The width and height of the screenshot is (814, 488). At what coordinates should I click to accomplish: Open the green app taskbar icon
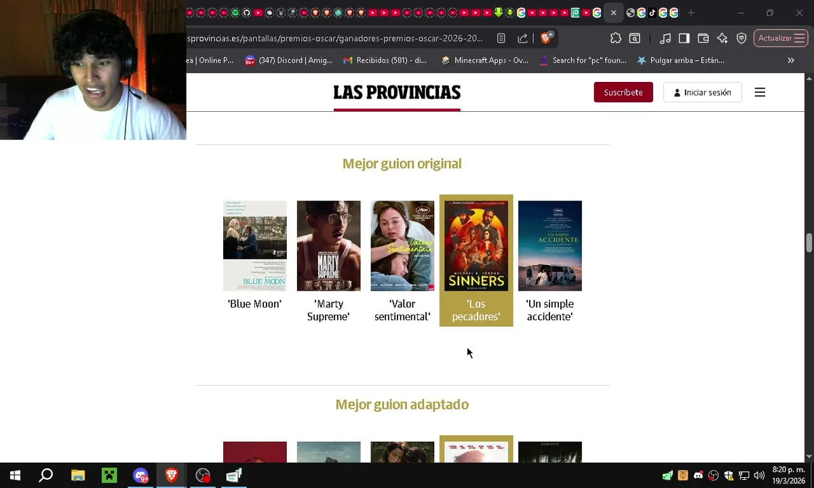pyautogui.click(x=234, y=475)
